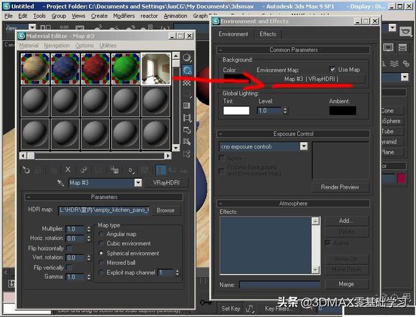
Task: Open the Modifiers menu in main window
Action: 124,16
